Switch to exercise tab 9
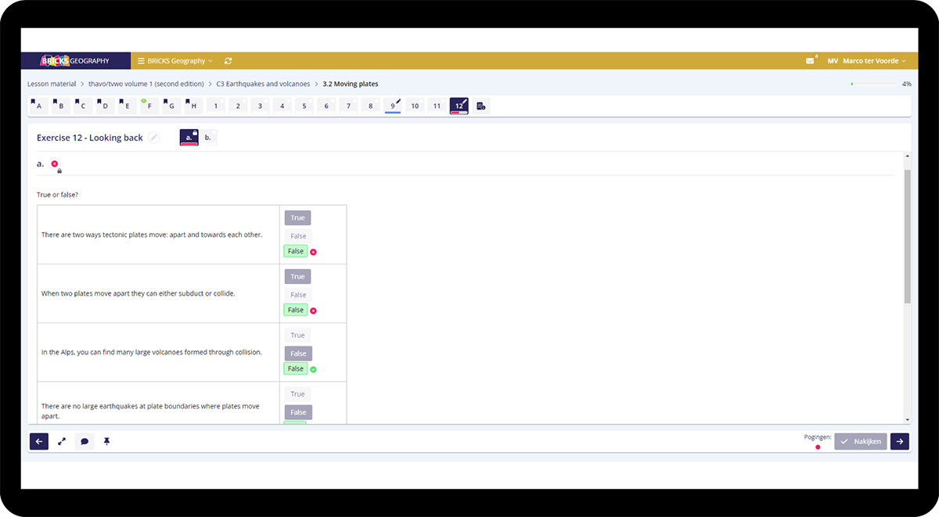 tap(393, 106)
